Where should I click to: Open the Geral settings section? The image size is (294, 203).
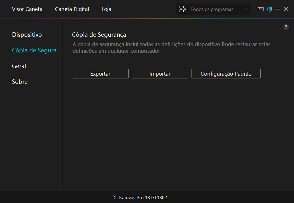19,66
